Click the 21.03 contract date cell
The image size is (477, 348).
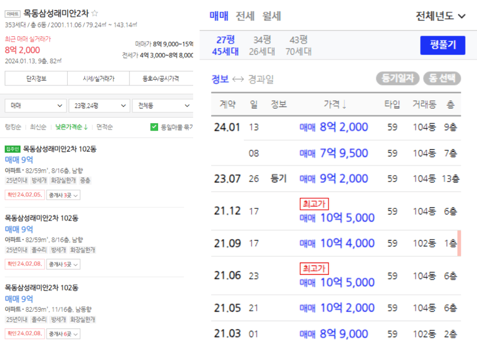[227, 334]
